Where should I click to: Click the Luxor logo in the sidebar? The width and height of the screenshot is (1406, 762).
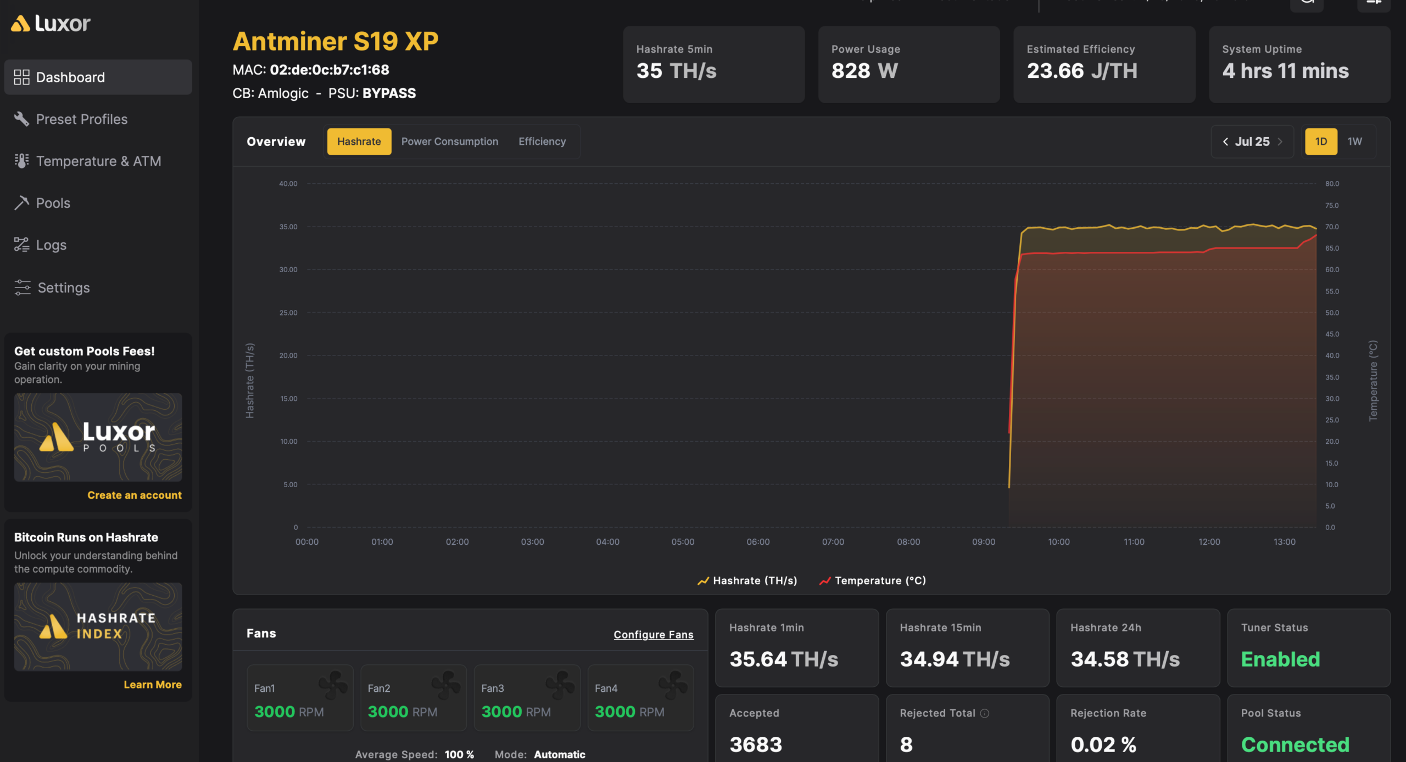[x=51, y=24]
